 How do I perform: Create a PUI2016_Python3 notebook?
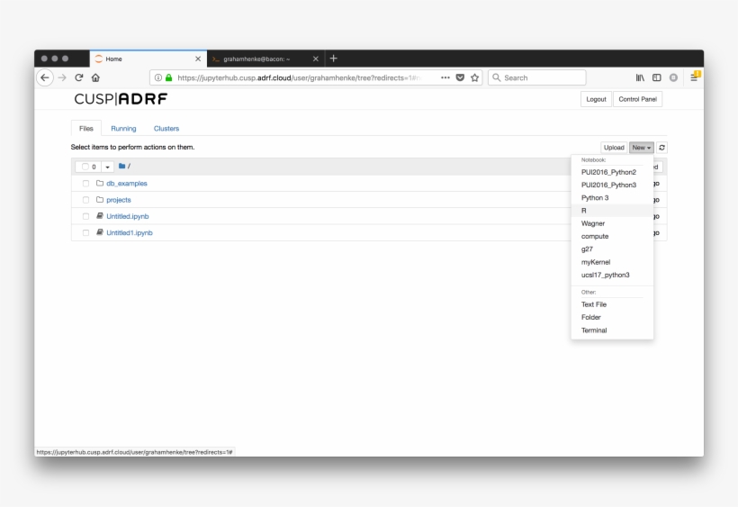(612, 185)
